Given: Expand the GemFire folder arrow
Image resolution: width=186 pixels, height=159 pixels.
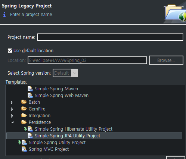Looking at the screenshot, I should tap(12, 109).
